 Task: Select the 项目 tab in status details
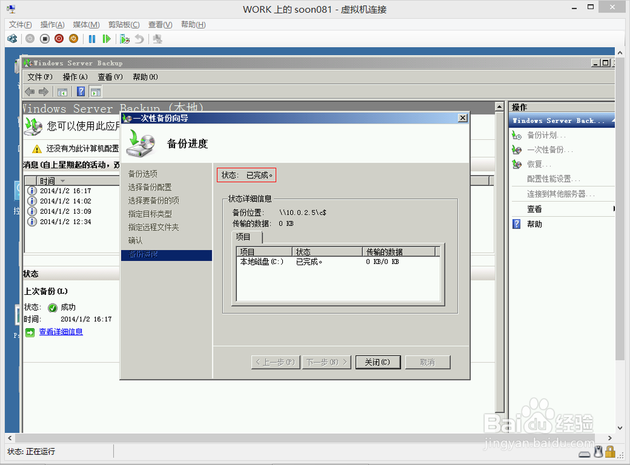coord(247,237)
